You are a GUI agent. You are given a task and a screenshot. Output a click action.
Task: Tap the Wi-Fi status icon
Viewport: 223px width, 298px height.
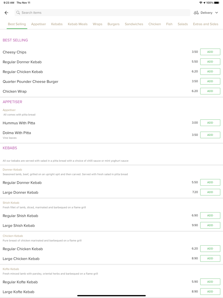[201, 3]
